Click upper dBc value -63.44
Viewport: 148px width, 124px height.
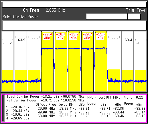click(118, 112)
